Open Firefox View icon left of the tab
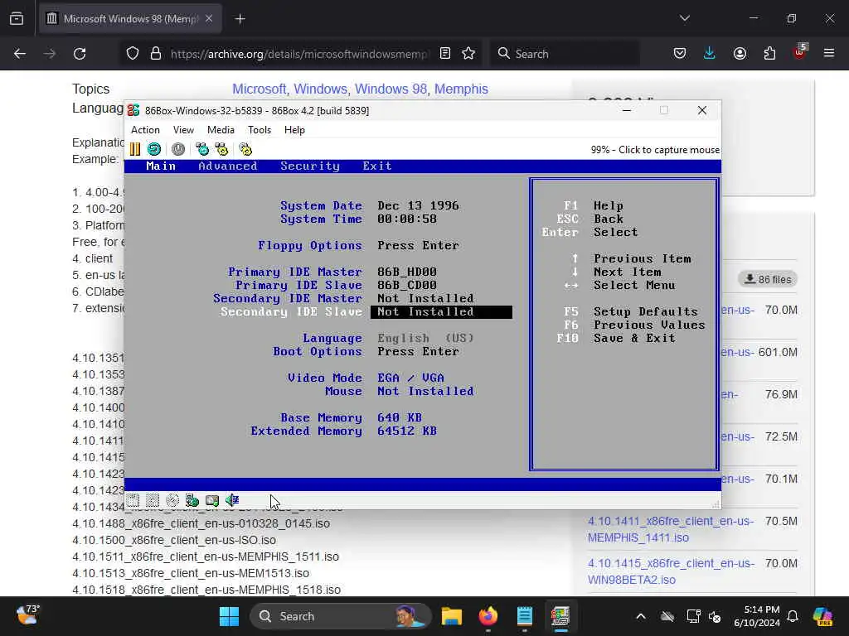The image size is (849, 636). click(x=17, y=19)
